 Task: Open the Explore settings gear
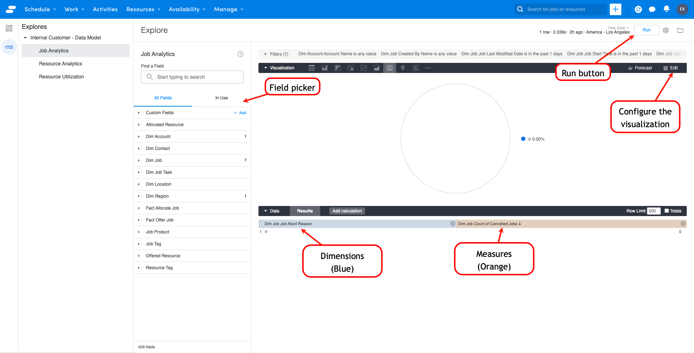[x=666, y=30]
